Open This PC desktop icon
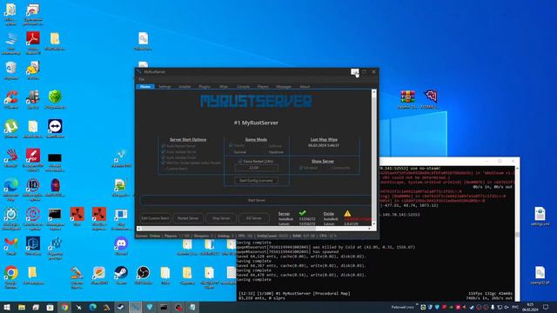This screenshot has width=557, height=313. point(11,43)
